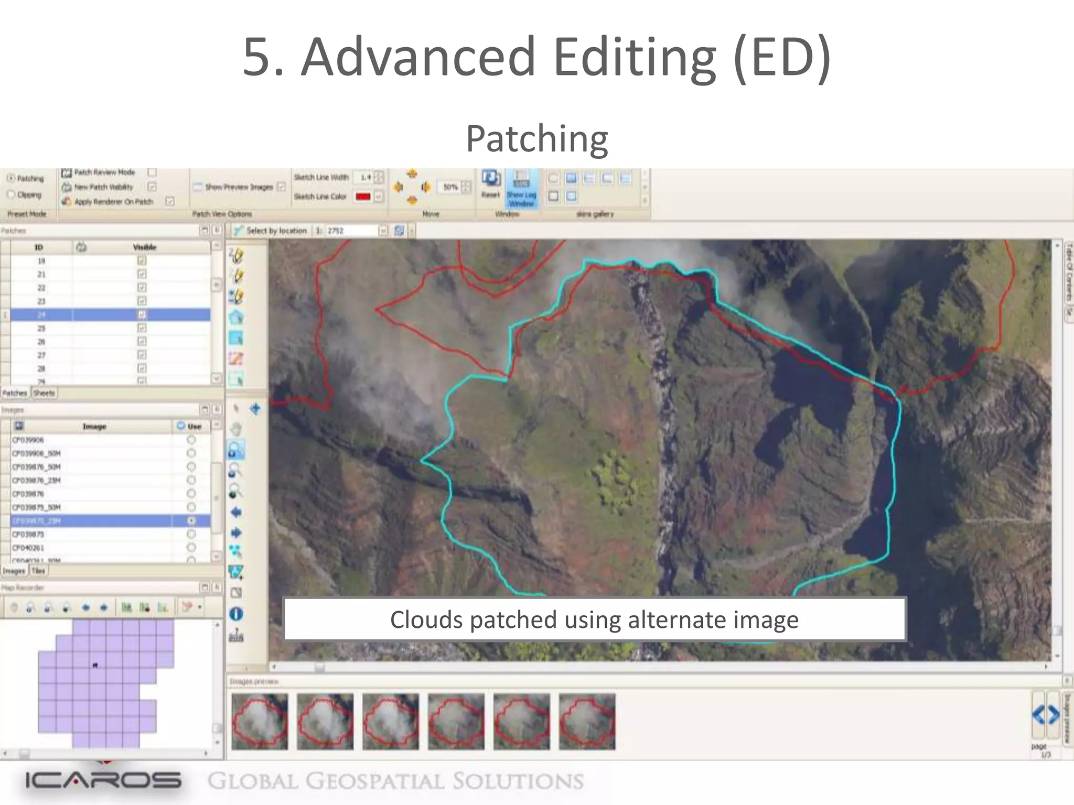Select the second sketch pencil tool
The height and width of the screenshot is (805, 1074).
point(237,276)
